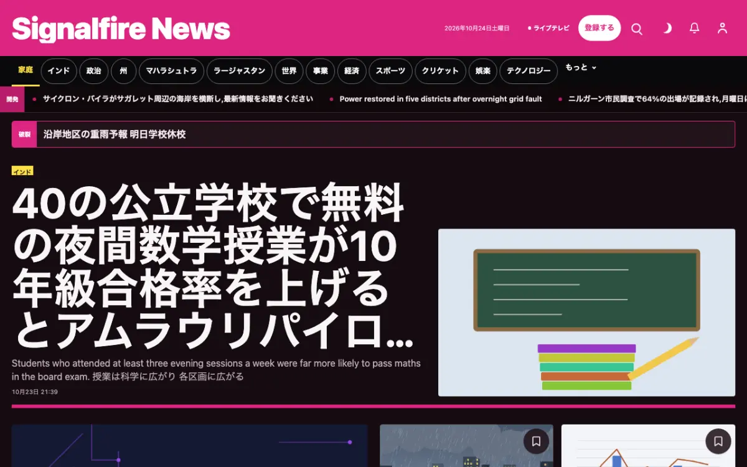Open the chalkboard and books lead image

click(x=586, y=313)
